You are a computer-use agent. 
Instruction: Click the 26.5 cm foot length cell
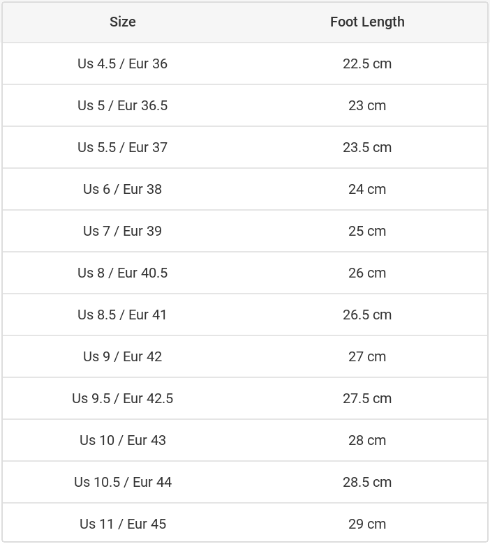click(x=367, y=315)
